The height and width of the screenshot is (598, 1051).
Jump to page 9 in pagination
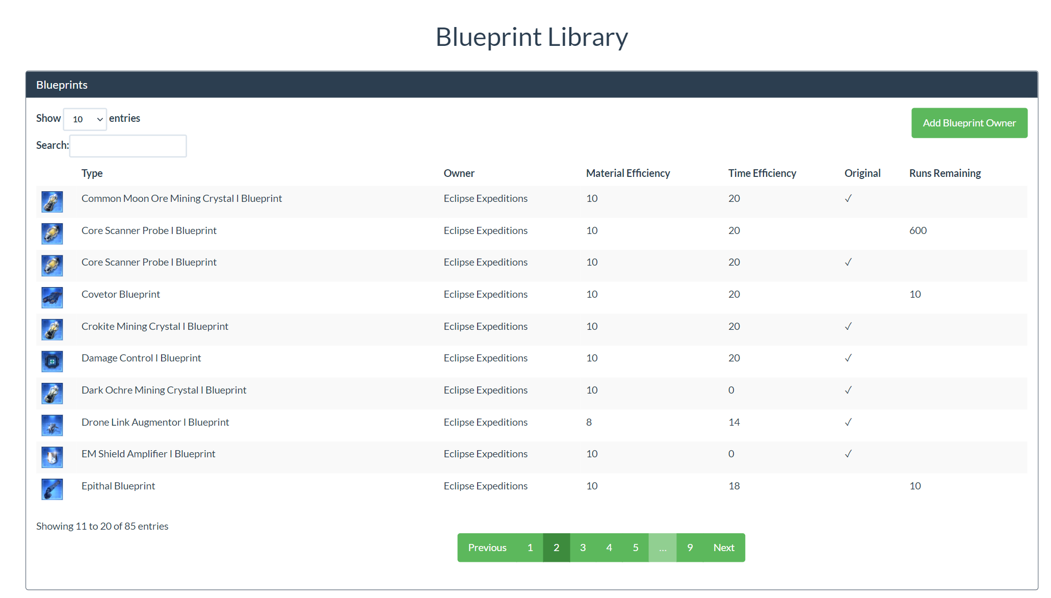pyautogui.click(x=690, y=548)
